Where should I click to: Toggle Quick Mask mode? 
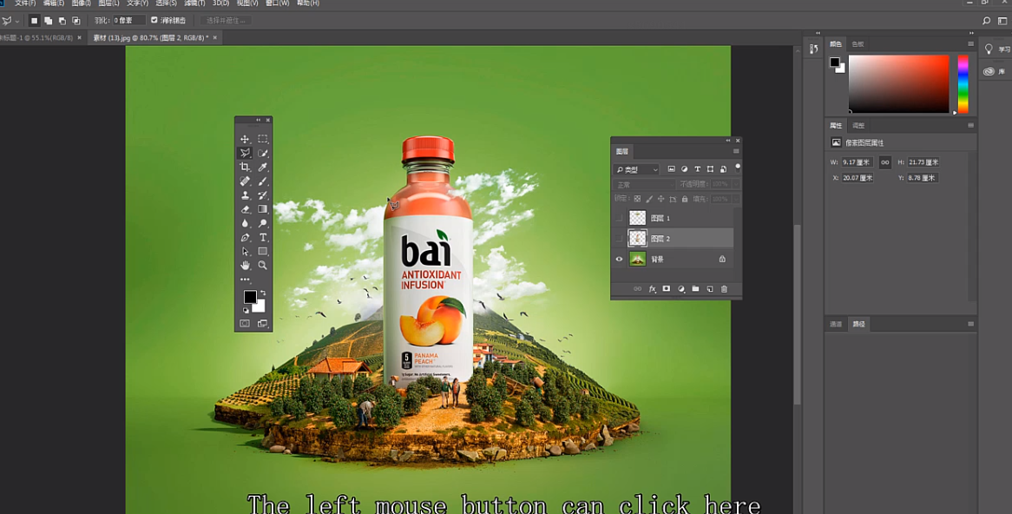[245, 324]
